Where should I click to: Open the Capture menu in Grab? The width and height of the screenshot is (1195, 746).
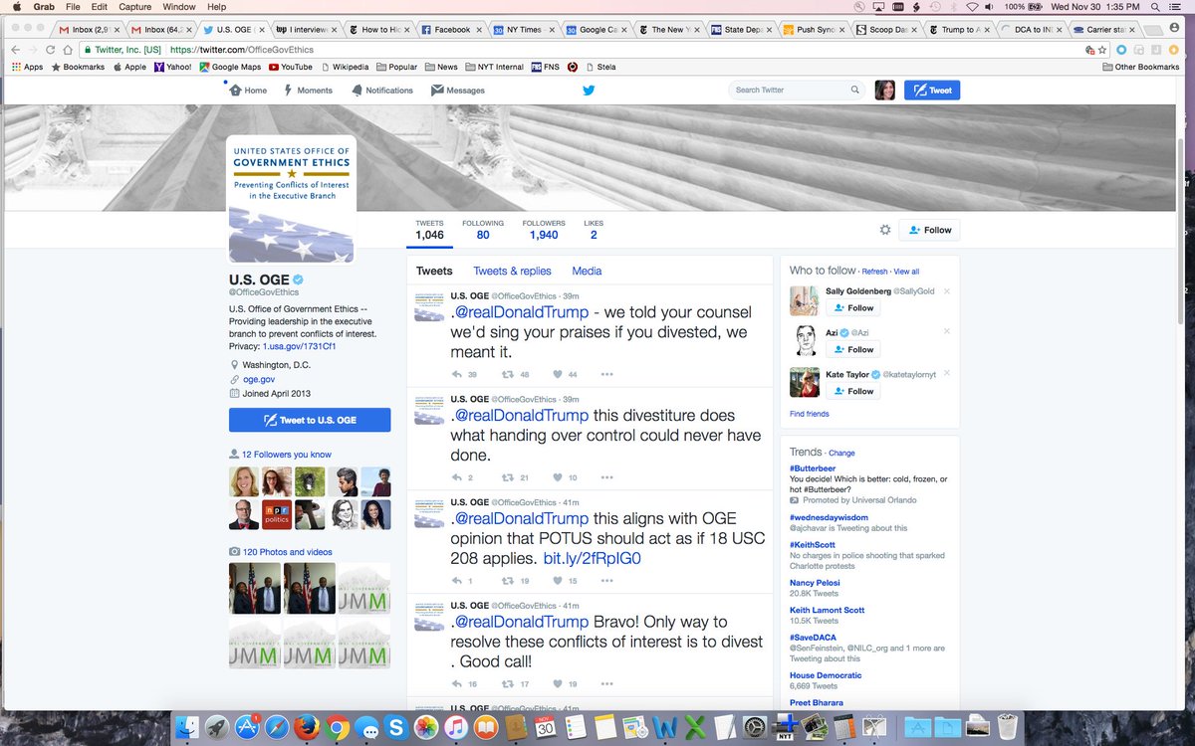(x=134, y=7)
